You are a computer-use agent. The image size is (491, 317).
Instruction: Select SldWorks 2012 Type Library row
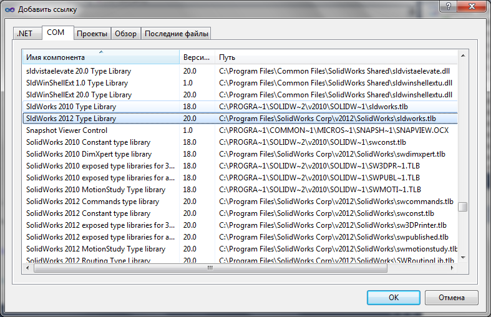point(240,119)
